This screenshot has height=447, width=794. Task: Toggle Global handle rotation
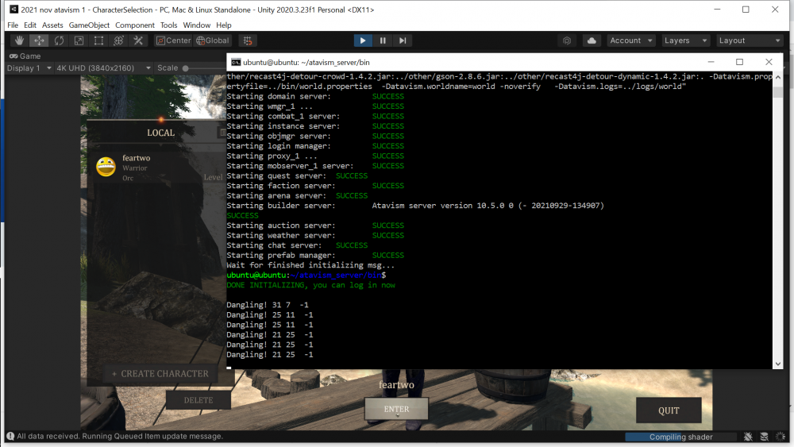(x=212, y=40)
